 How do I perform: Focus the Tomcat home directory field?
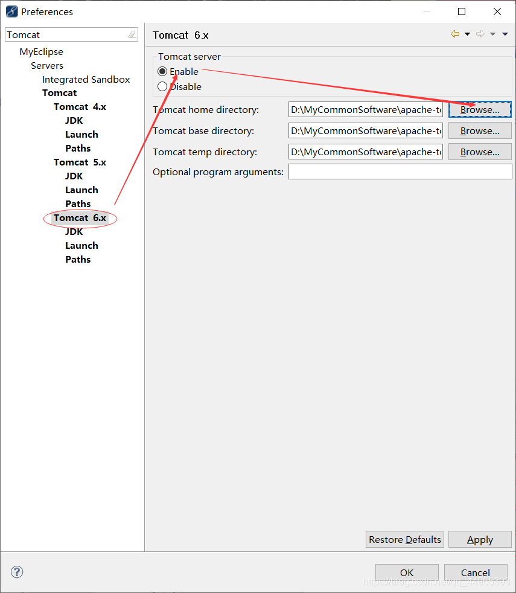pyautogui.click(x=366, y=110)
